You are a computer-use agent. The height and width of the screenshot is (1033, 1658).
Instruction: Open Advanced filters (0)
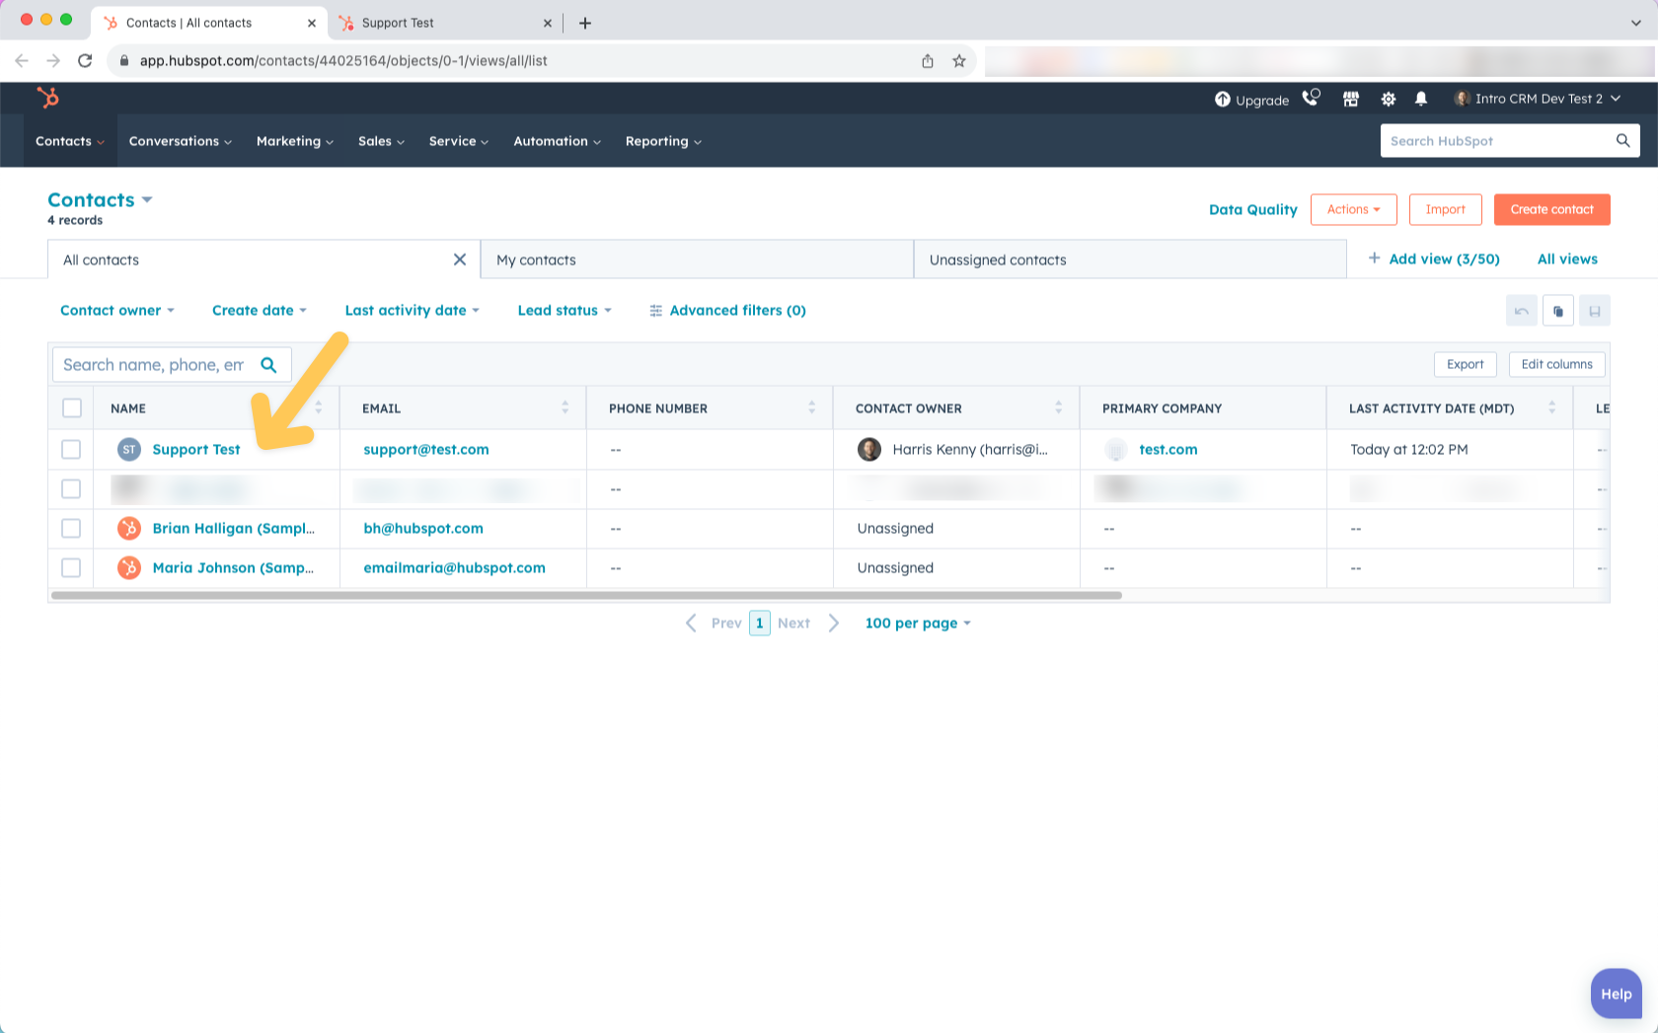[x=727, y=311]
